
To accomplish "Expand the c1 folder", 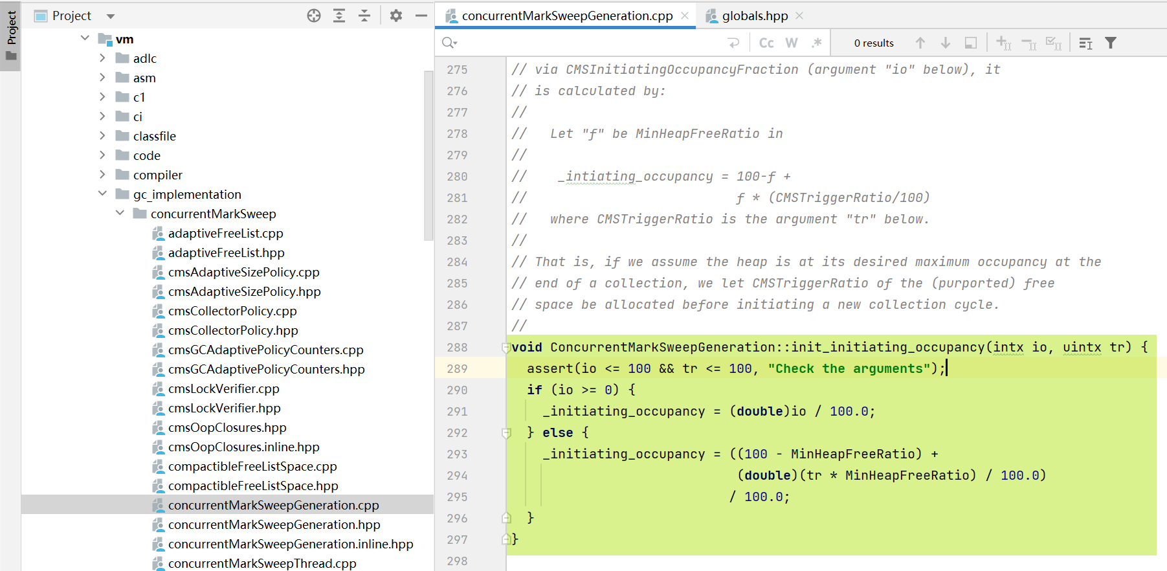I will (x=102, y=96).
